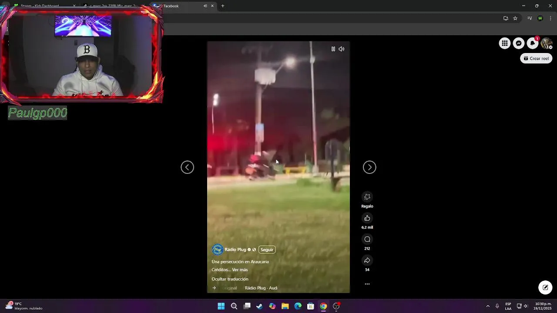This screenshot has height=313, width=557.
Task: Click the install app icon in address bar
Action: [x=506, y=18]
